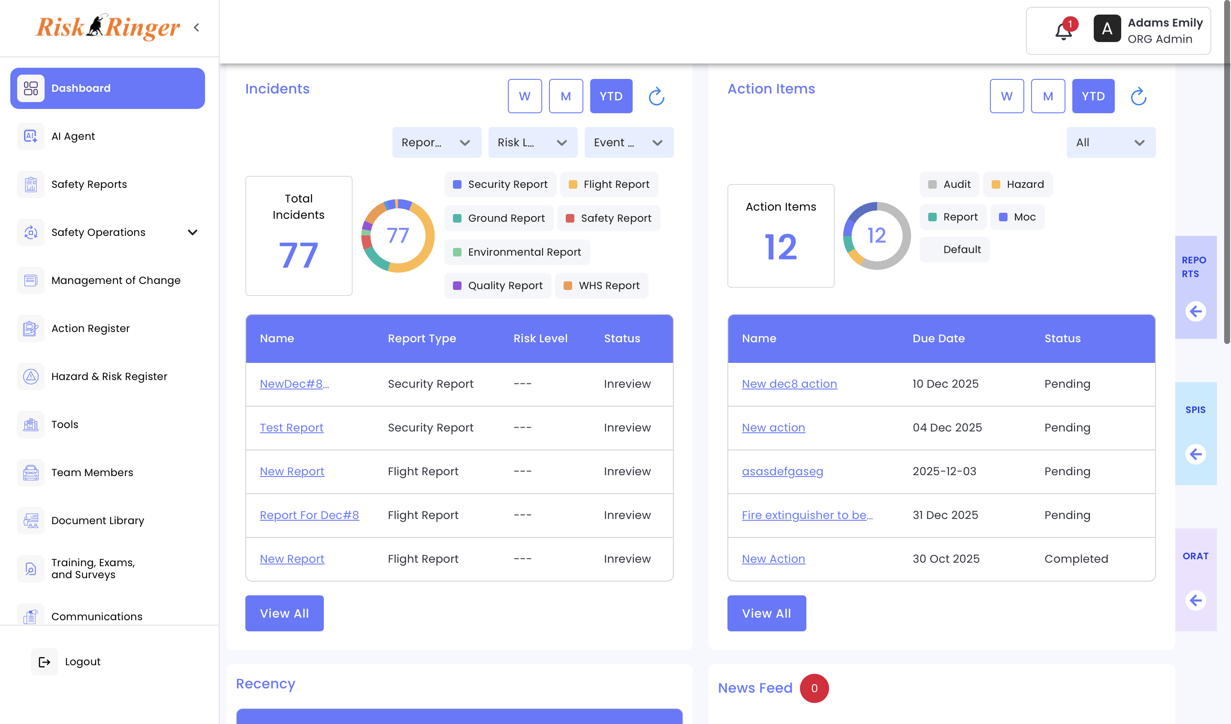Select the M tab in Action Items
The width and height of the screenshot is (1231, 724).
click(1047, 96)
